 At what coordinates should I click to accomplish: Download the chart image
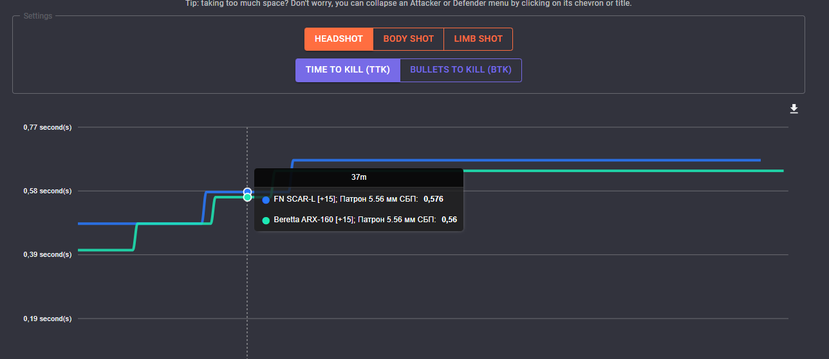(794, 109)
